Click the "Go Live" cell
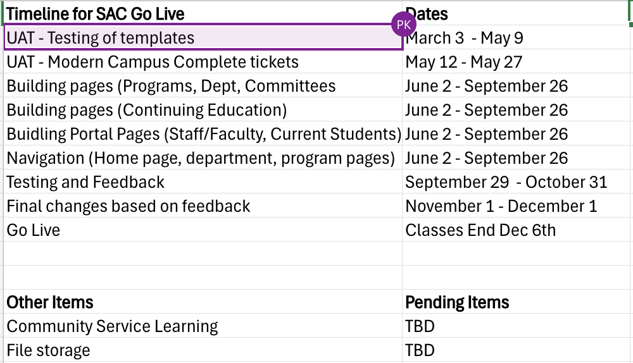Viewport: 633px width, 363px height. pos(34,230)
